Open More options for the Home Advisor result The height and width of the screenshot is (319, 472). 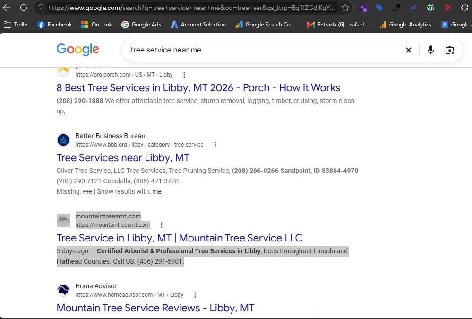195,295
